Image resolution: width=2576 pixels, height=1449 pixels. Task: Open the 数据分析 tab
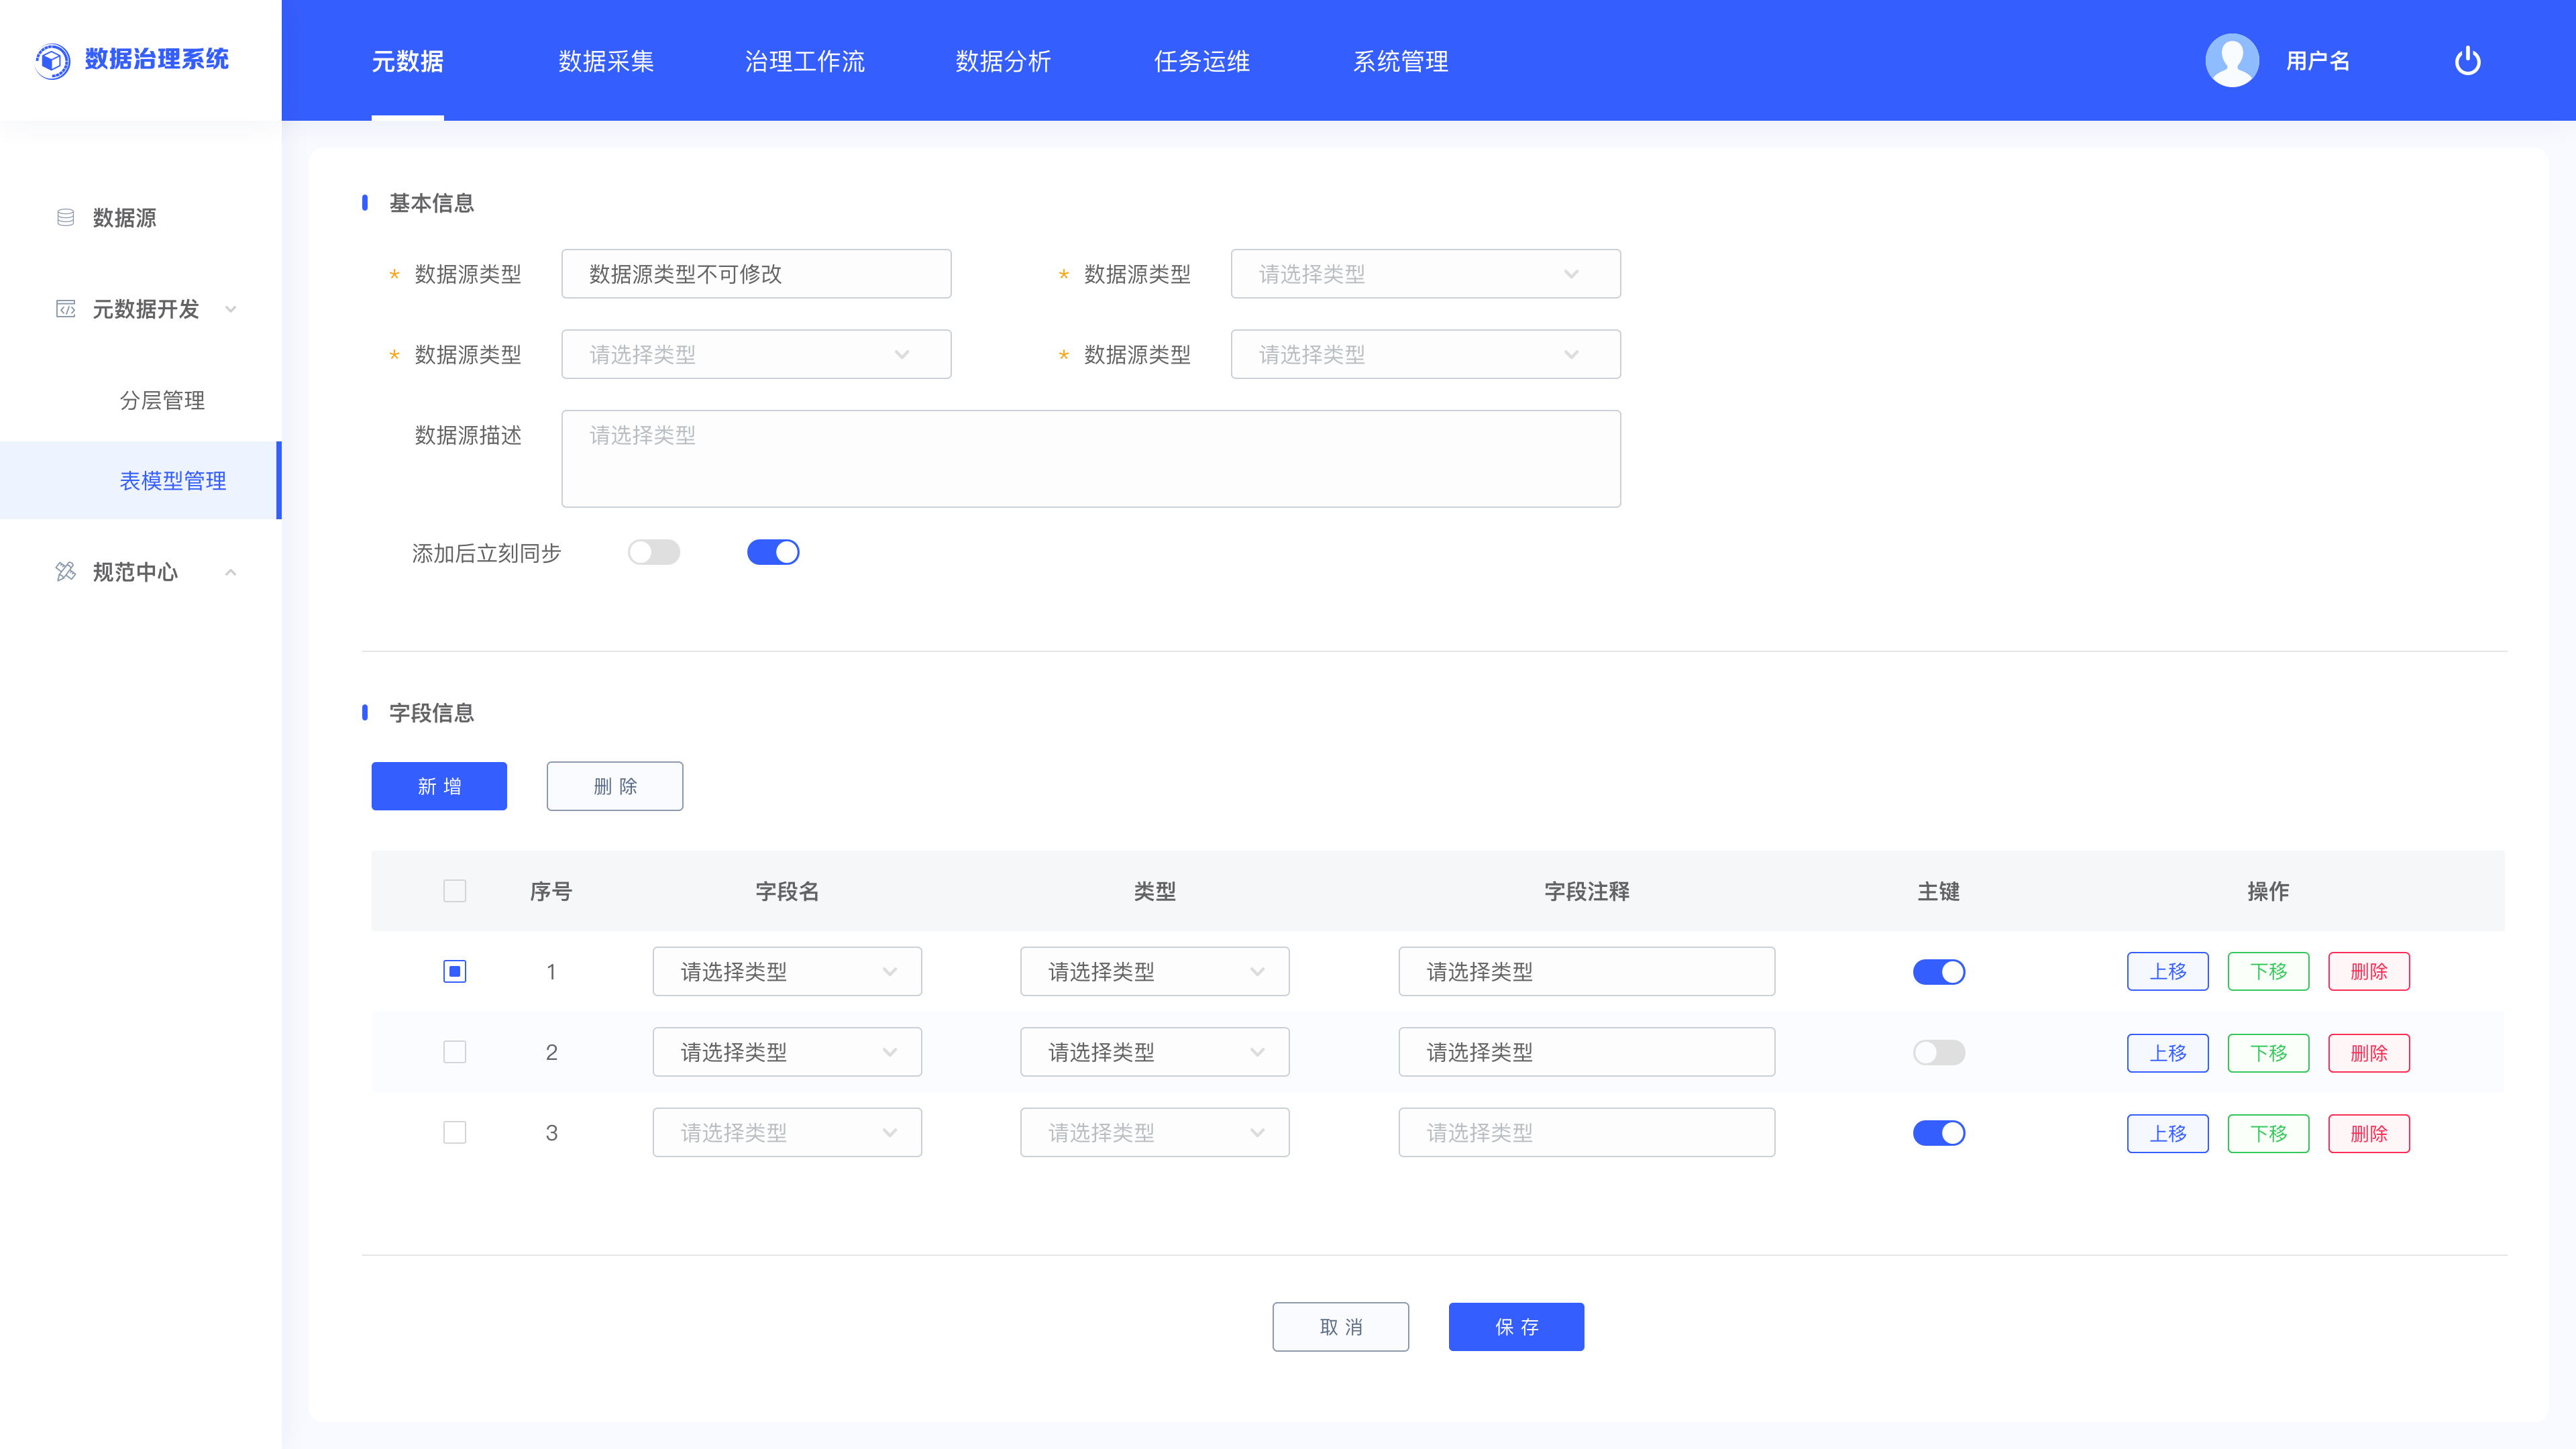tap(1003, 61)
